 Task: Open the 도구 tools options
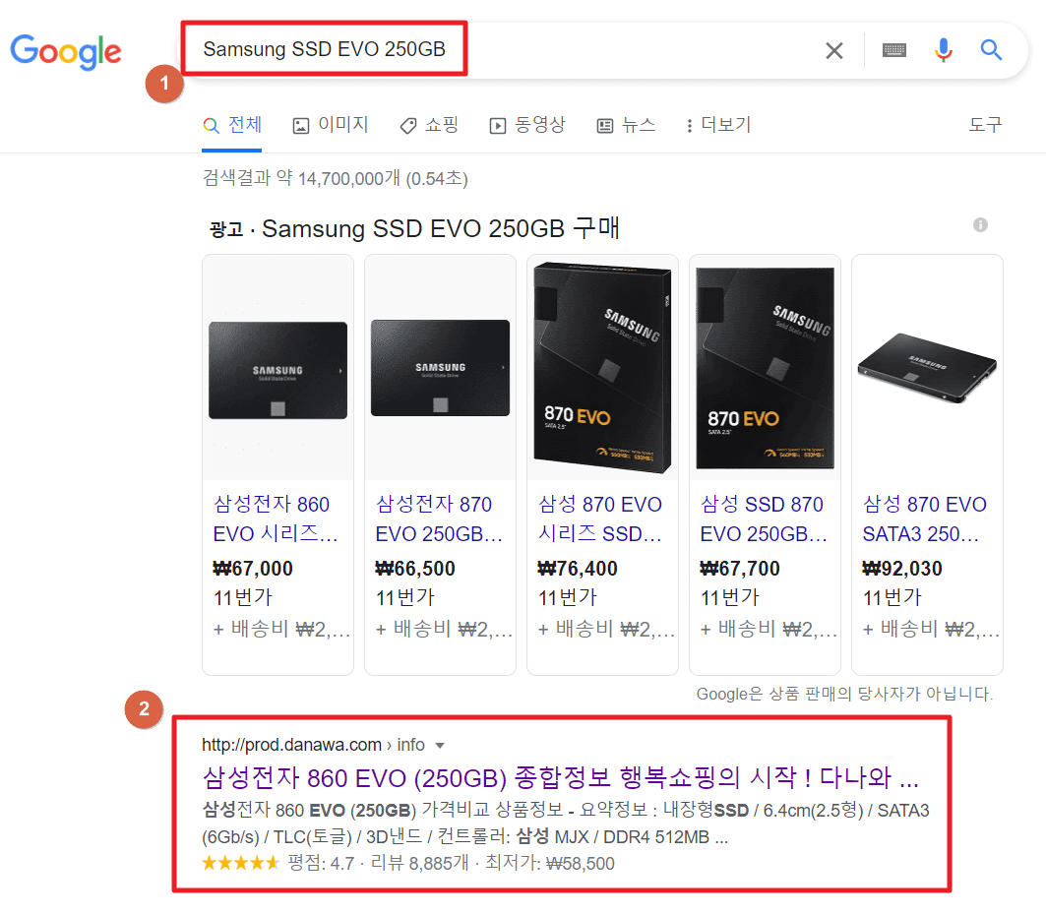coord(985,125)
